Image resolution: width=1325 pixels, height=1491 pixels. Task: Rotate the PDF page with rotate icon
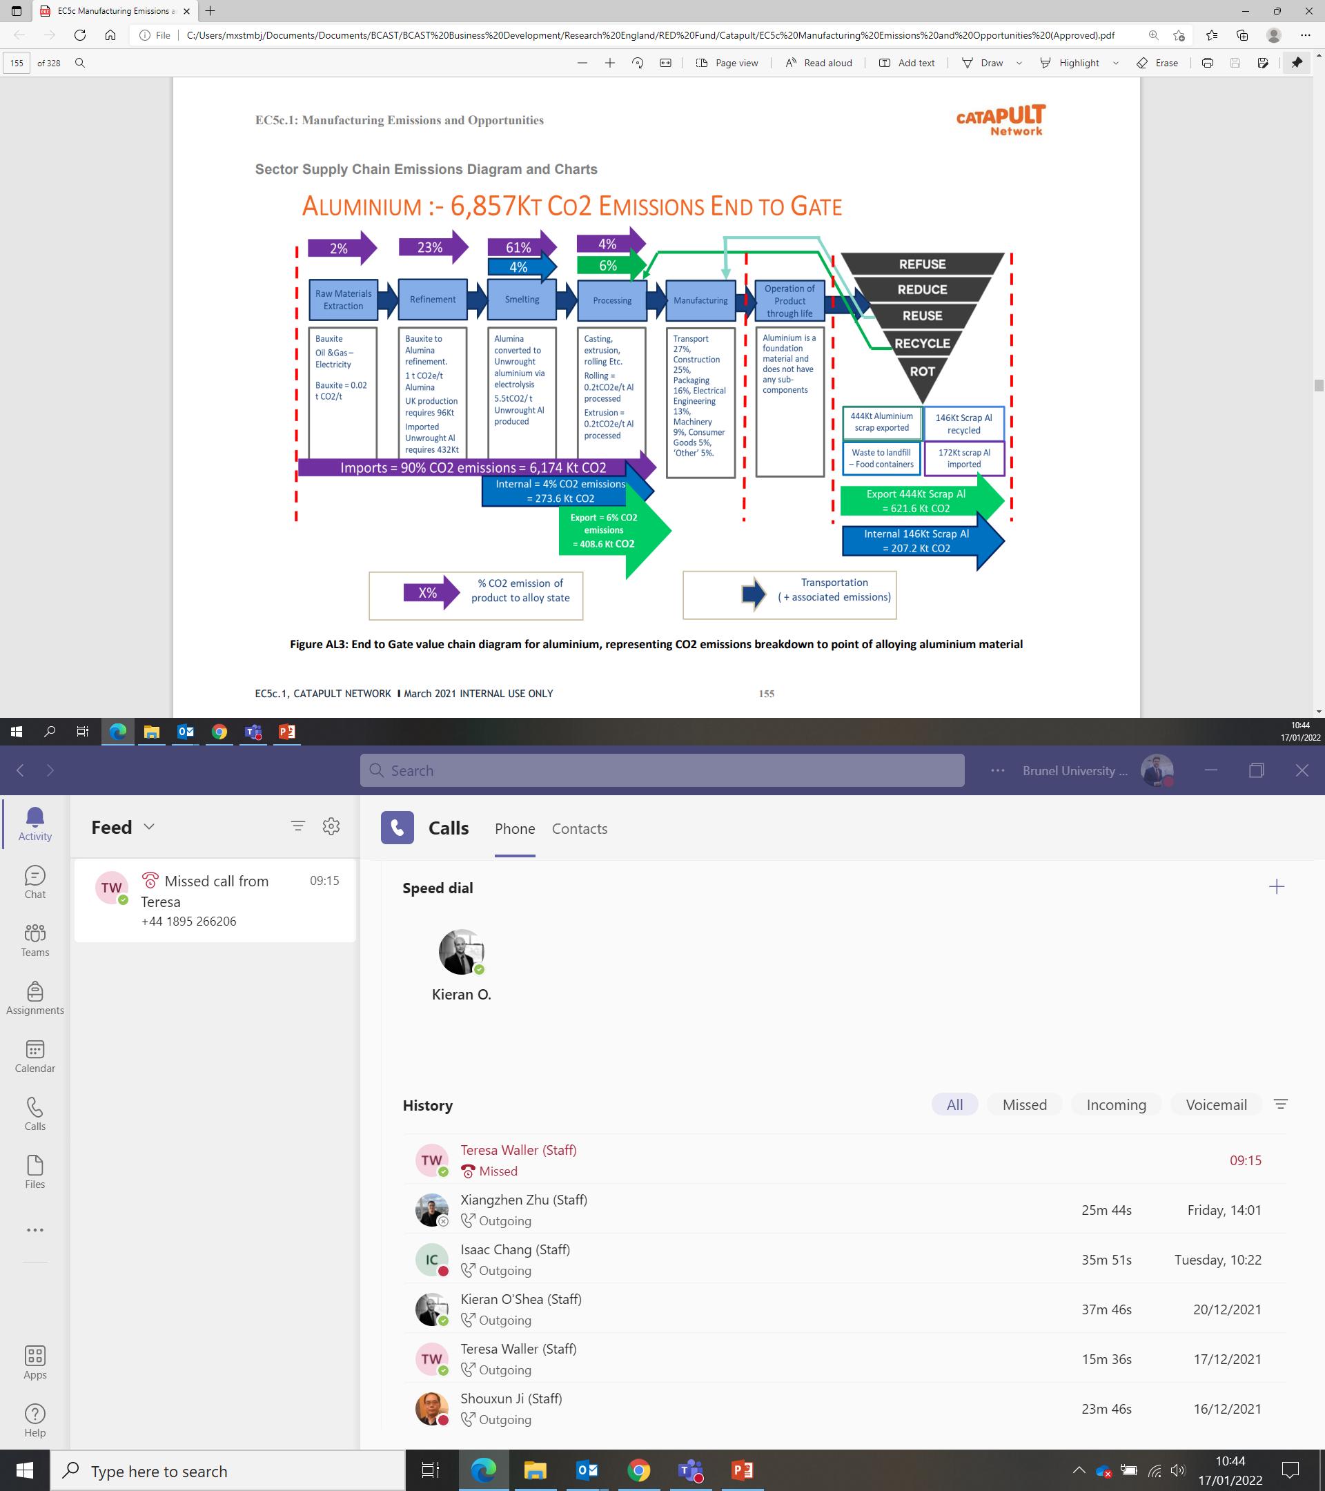point(638,63)
